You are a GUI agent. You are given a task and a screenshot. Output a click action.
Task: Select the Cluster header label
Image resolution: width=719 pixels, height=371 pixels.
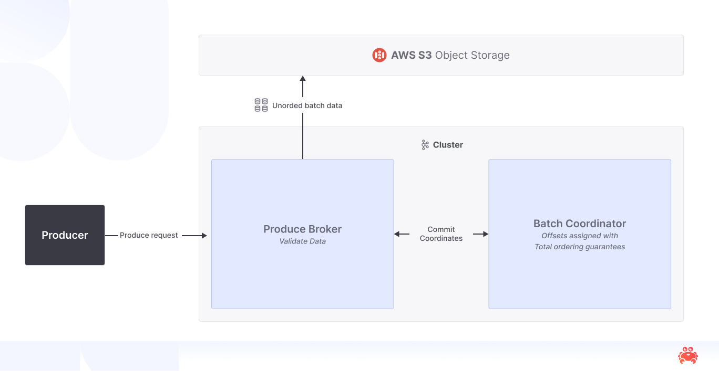[x=448, y=145]
